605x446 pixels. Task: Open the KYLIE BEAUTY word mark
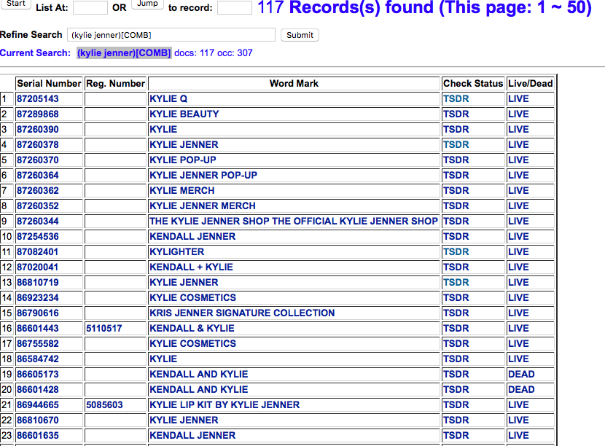click(x=184, y=114)
